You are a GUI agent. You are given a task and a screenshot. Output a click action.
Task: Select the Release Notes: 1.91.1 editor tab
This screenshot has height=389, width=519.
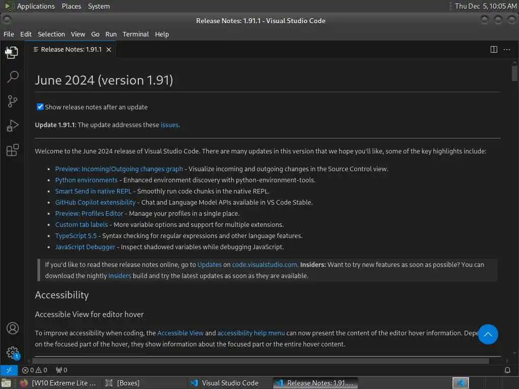(71, 50)
